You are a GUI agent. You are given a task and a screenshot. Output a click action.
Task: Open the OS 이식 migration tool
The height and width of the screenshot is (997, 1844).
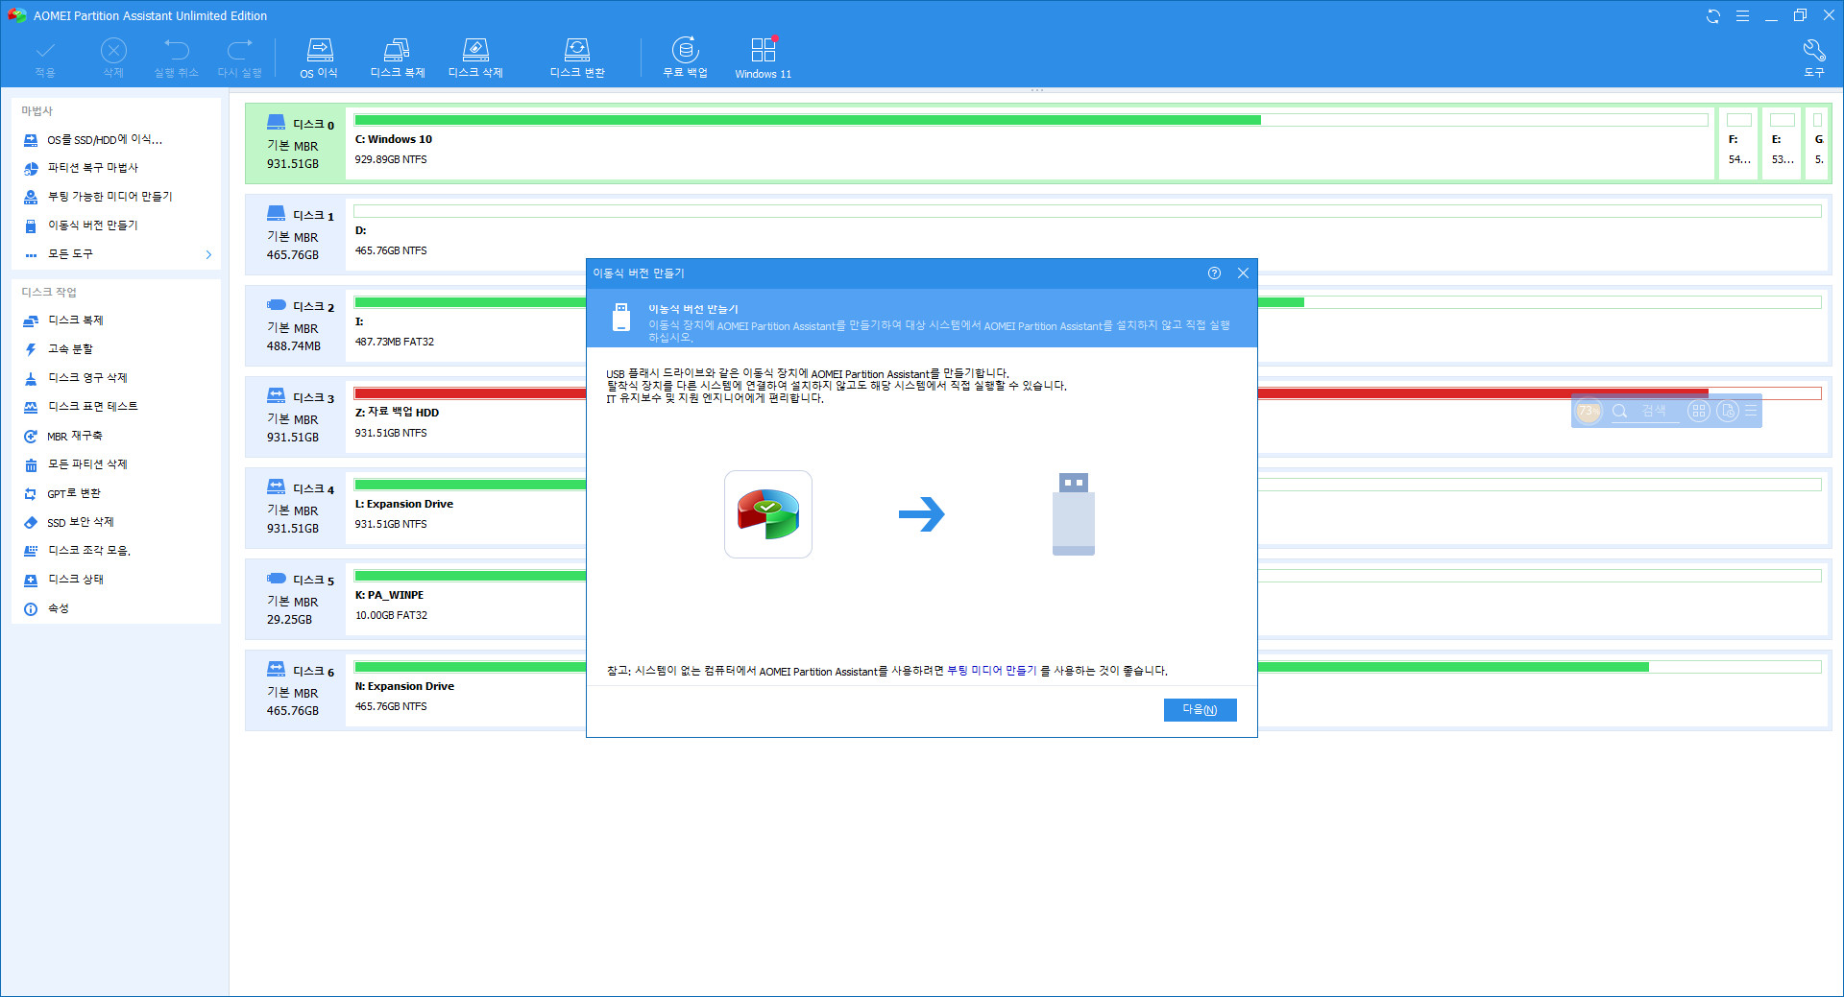pos(320,58)
